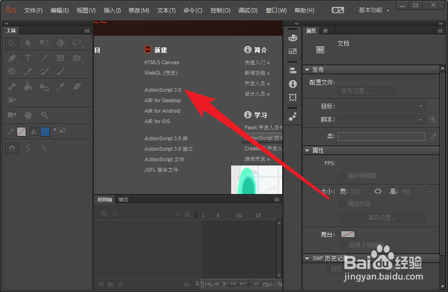Viewport: 448px width, 292px height.
Task: Collapse the 发布 section
Action: coord(307,69)
